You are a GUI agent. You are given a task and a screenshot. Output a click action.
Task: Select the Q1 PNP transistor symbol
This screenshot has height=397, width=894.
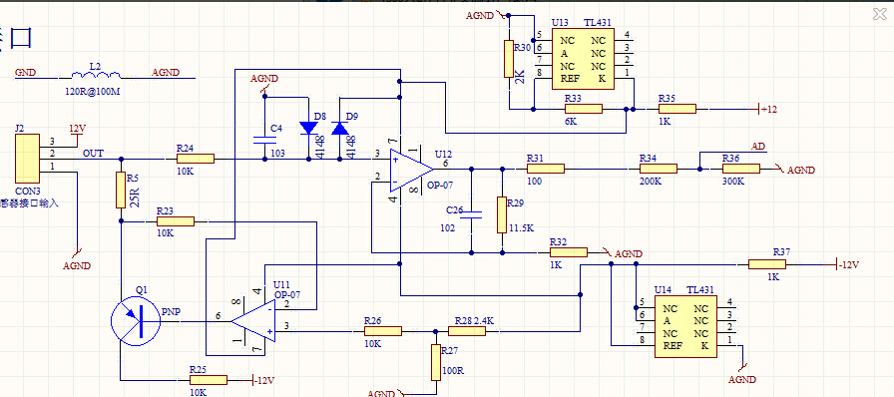coord(135,321)
